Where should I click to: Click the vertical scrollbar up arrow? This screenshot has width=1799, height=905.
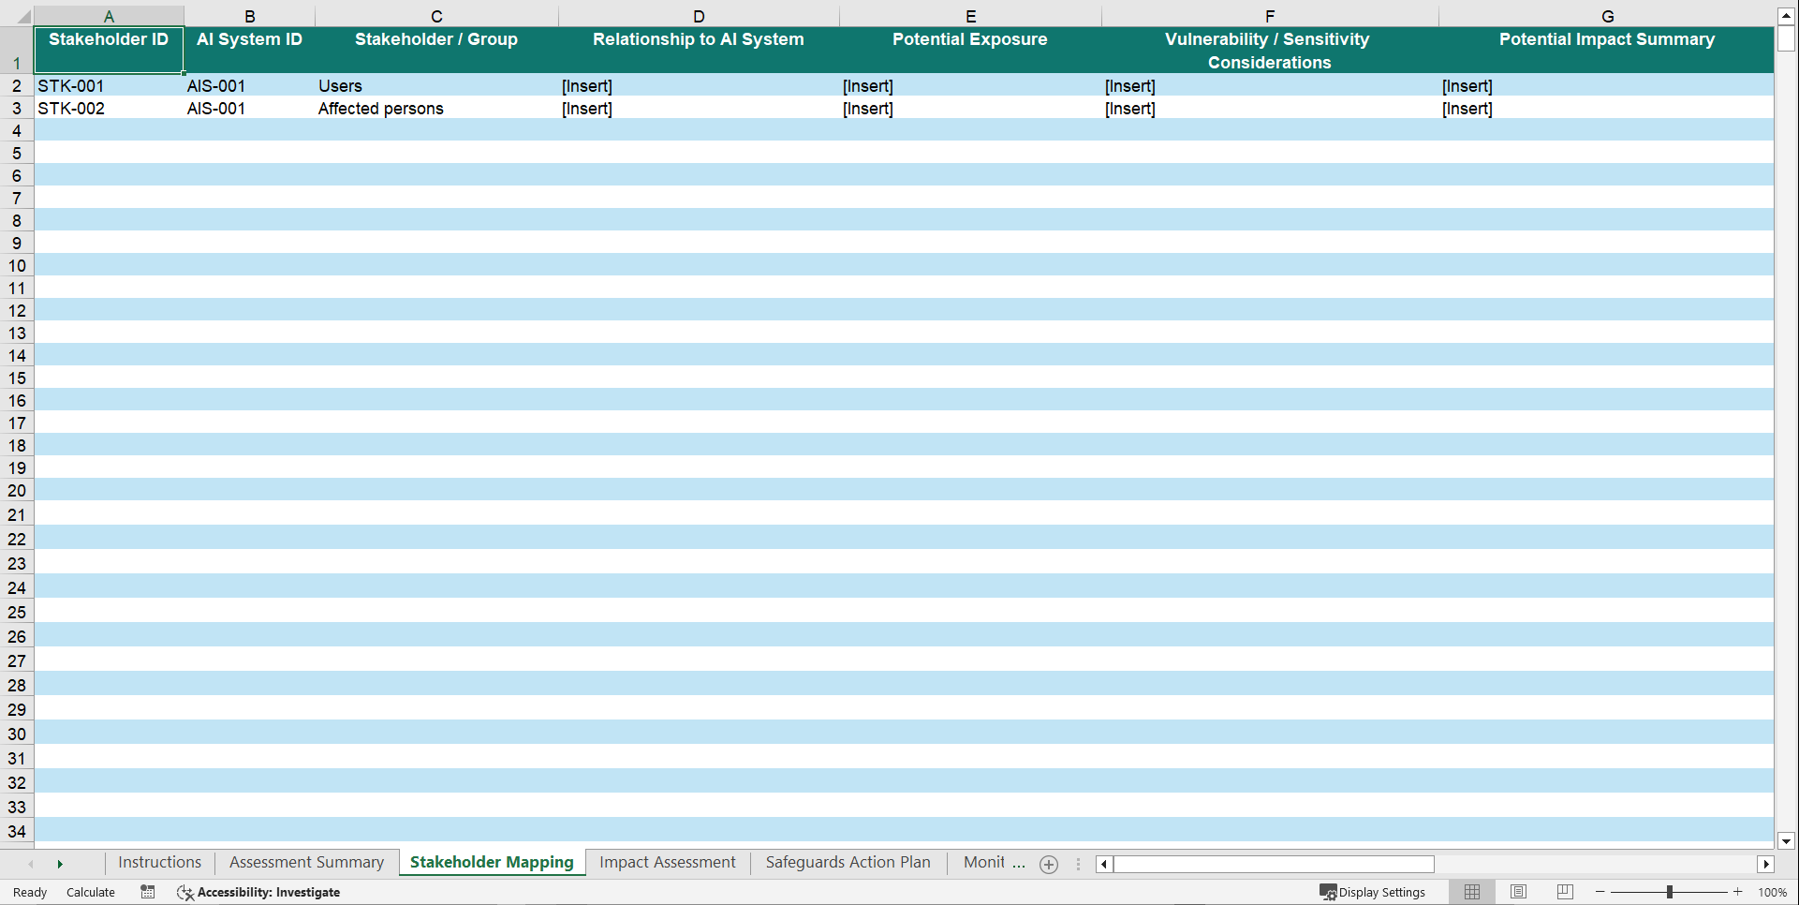click(x=1786, y=16)
